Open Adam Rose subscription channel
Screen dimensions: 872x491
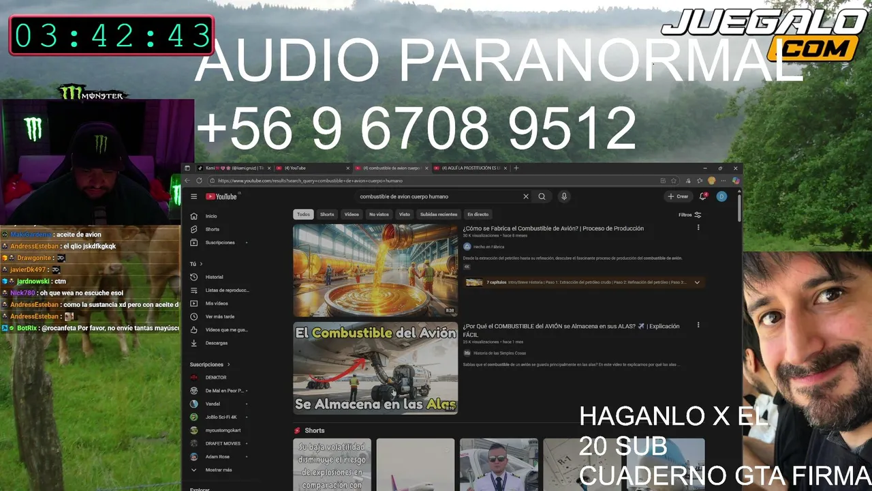point(217,456)
